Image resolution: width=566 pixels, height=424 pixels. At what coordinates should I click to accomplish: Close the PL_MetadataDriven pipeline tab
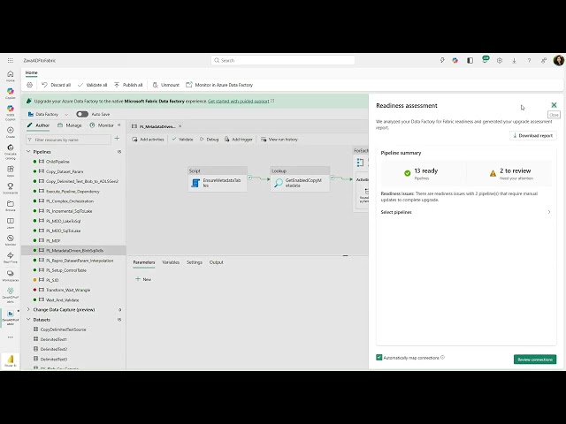click(180, 126)
